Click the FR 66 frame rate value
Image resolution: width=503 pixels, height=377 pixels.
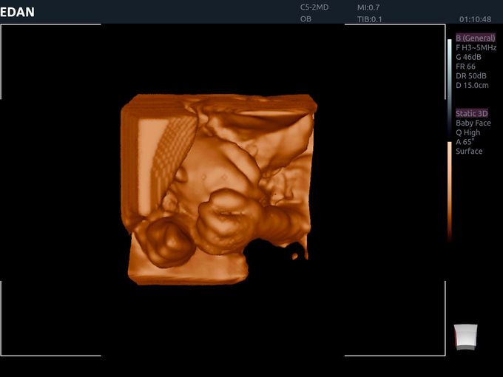[x=465, y=67]
